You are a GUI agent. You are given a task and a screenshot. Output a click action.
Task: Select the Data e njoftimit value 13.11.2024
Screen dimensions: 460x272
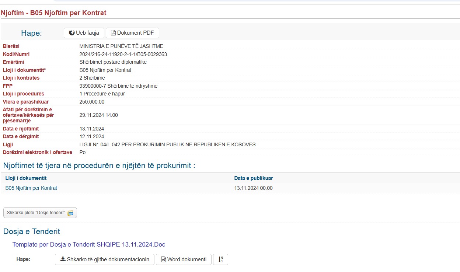(x=92, y=129)
